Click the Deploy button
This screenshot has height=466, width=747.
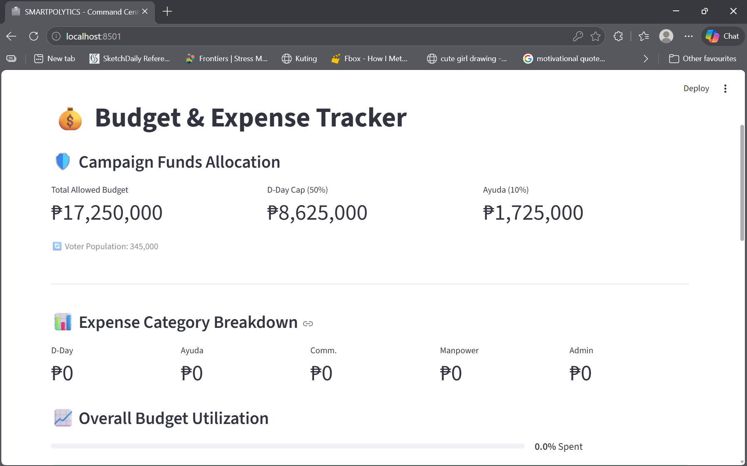click(x=696, y=88)
